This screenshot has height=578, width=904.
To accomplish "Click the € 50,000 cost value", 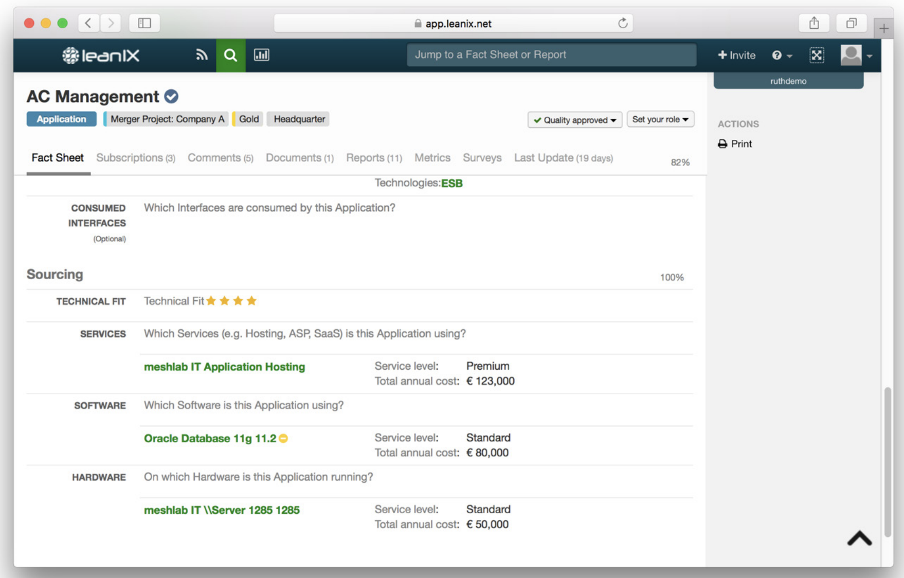I will click(x=487, y=525).
